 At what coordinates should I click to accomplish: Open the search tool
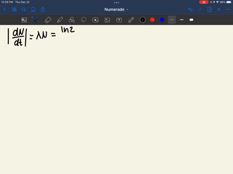[24, 10]
